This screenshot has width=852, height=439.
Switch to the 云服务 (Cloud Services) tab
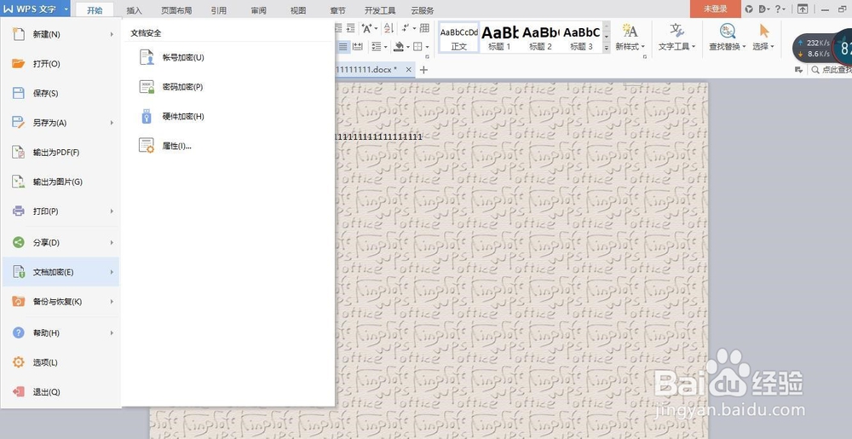(423, 10)
